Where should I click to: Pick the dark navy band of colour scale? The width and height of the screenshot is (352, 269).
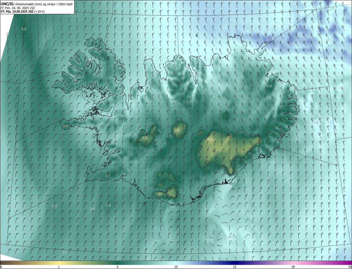pos(235,263)
